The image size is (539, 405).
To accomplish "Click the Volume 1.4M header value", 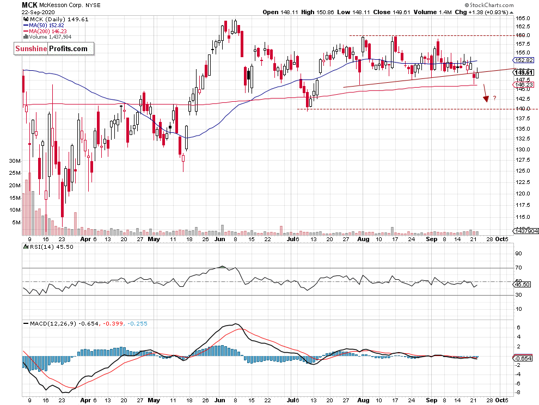I will click(432, 12).
